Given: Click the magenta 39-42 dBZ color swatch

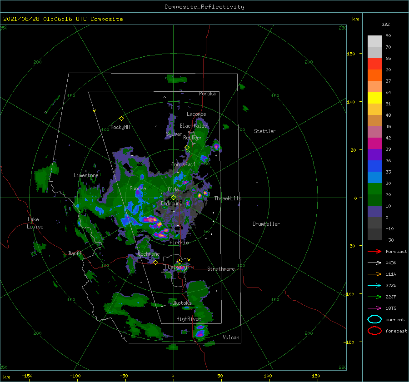Looking at the screenshot, I should point(374,144).
